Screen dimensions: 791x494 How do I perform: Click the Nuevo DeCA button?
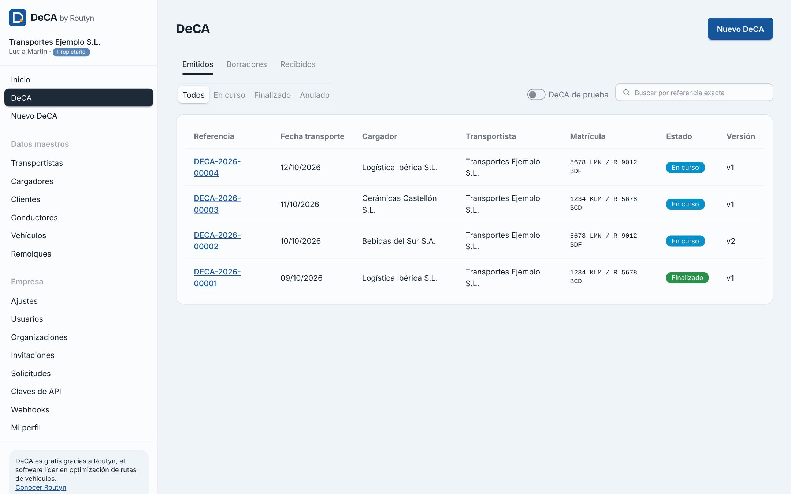[740, 29]
